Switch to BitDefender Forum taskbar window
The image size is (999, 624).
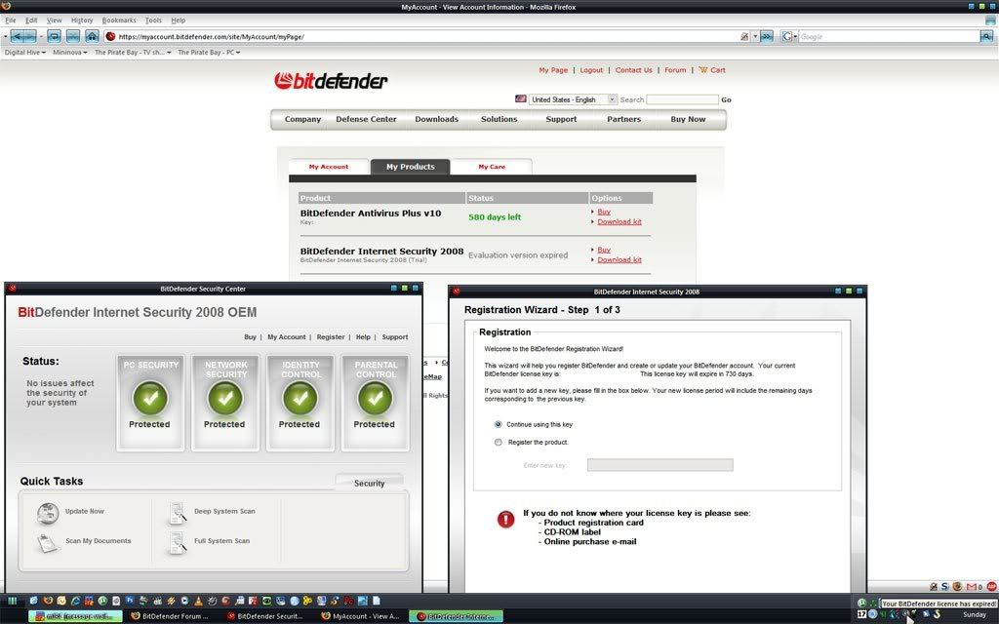click(x=170, y=616)
